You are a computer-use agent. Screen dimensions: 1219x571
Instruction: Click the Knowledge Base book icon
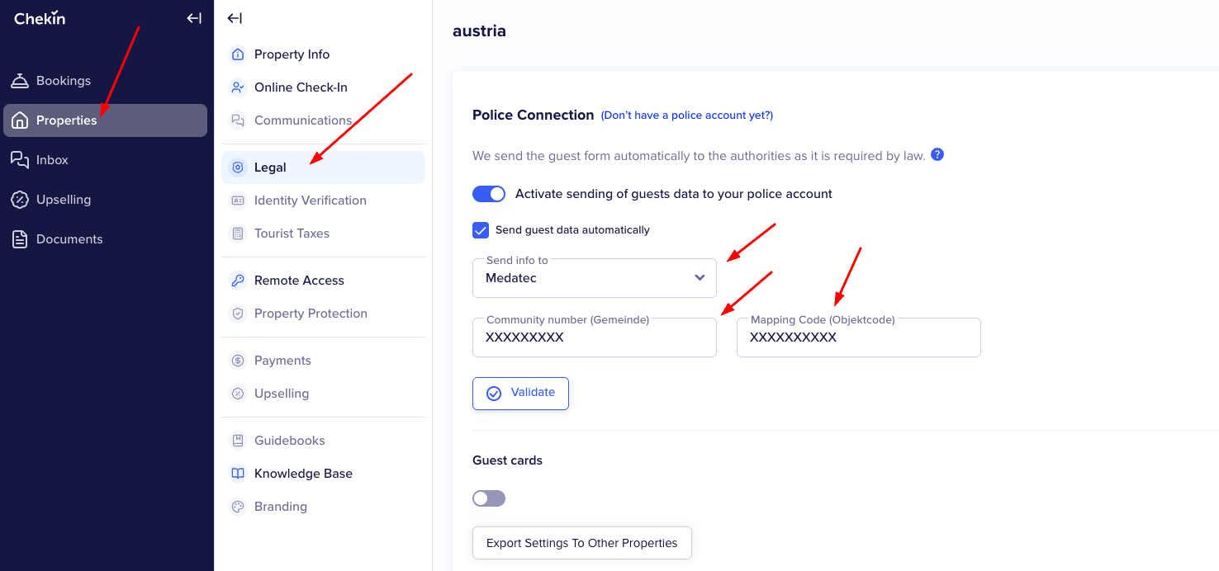tap(238, 474)
